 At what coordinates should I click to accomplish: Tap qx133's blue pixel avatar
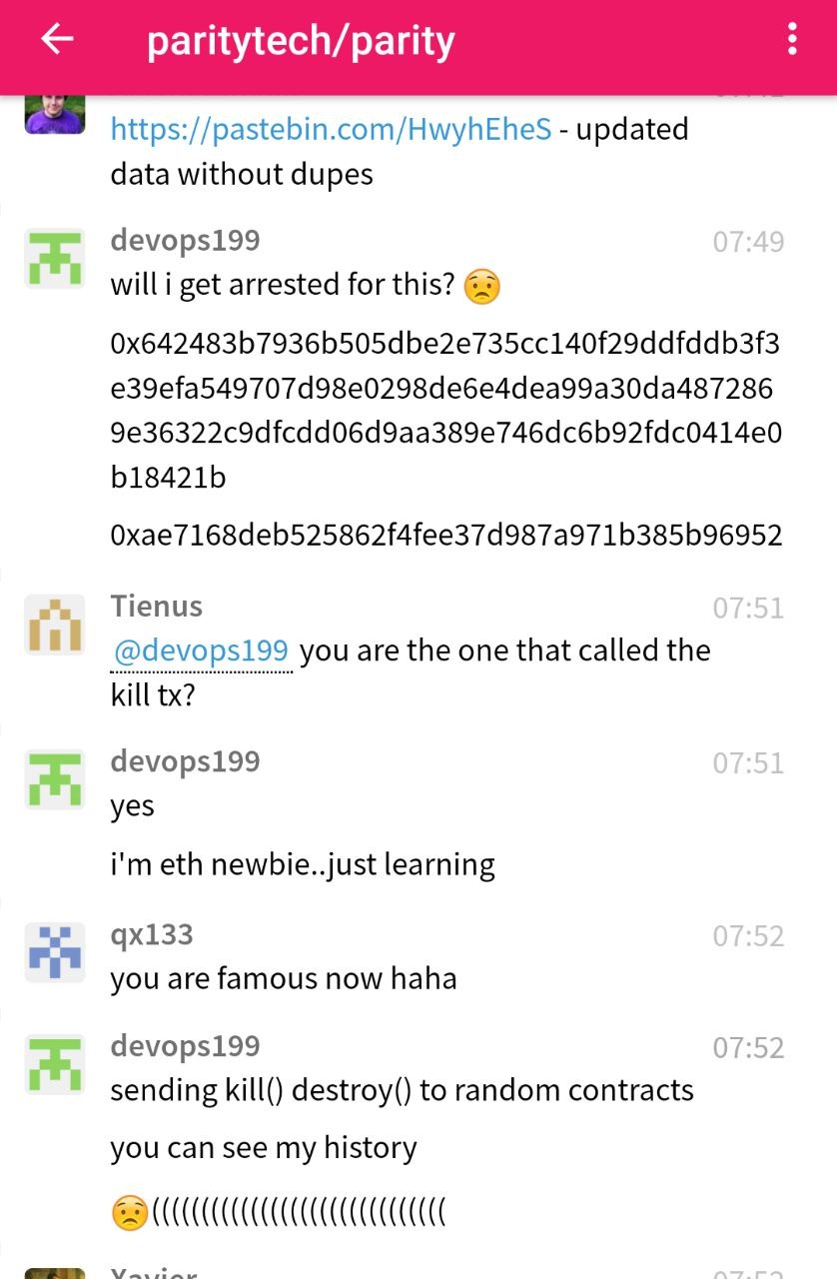54,952
